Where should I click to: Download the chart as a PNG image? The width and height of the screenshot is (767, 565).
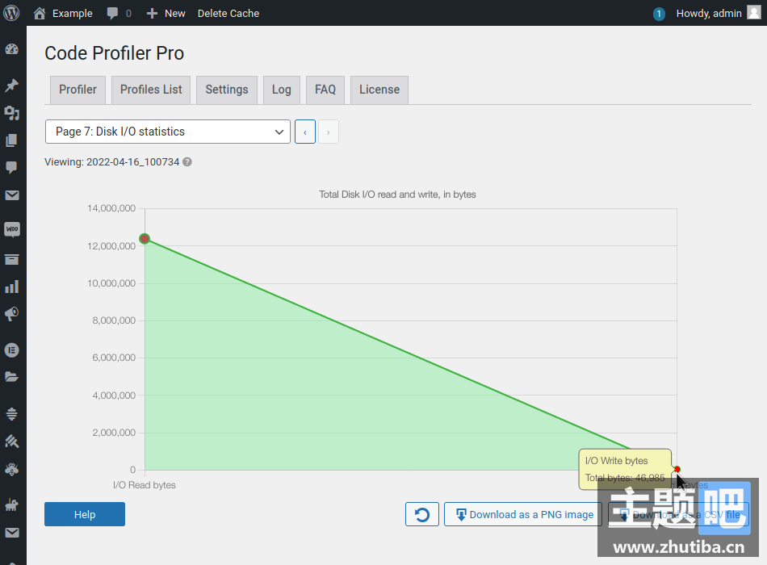coord(523,514)
